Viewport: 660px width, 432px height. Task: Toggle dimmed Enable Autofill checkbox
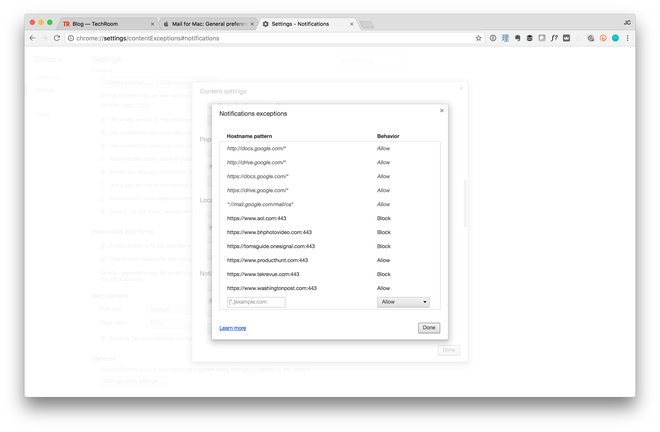click(x=103, y=246)
